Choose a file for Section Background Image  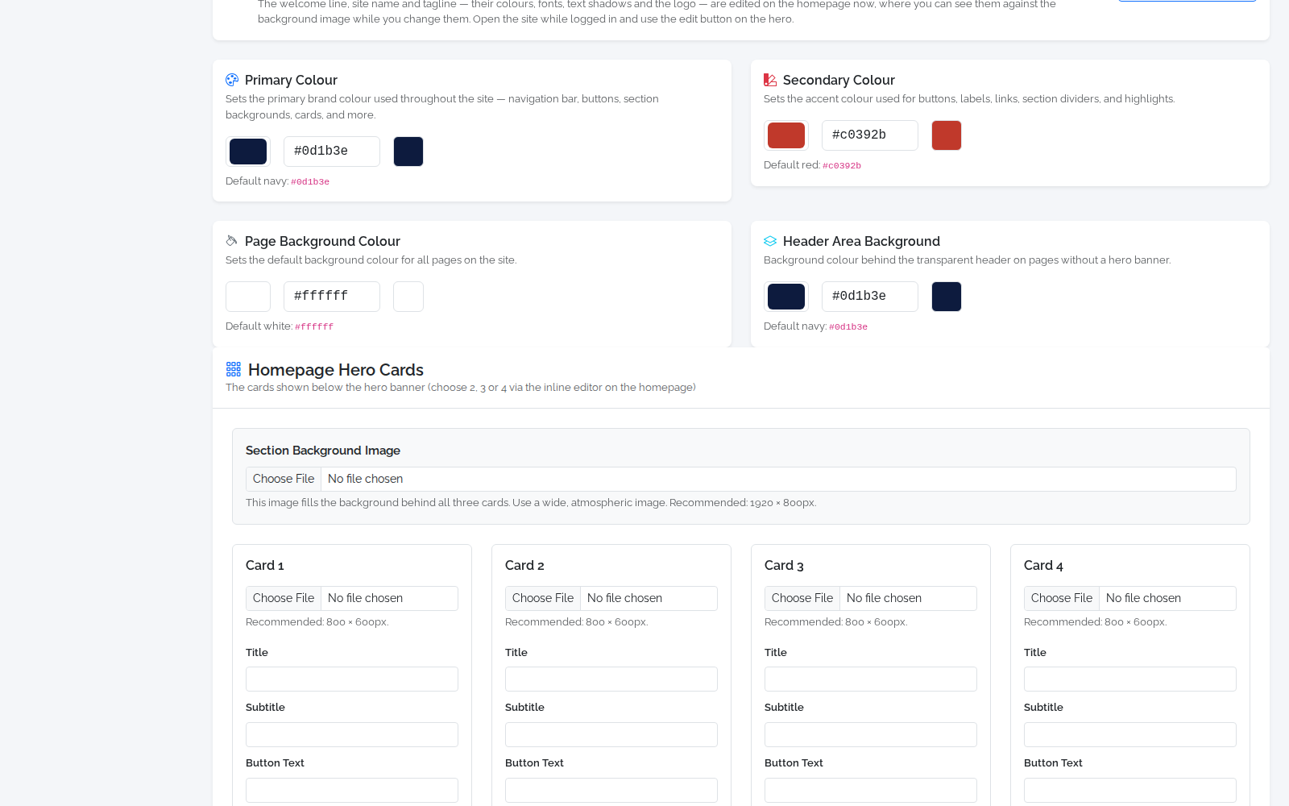click(x=284, y=479)
